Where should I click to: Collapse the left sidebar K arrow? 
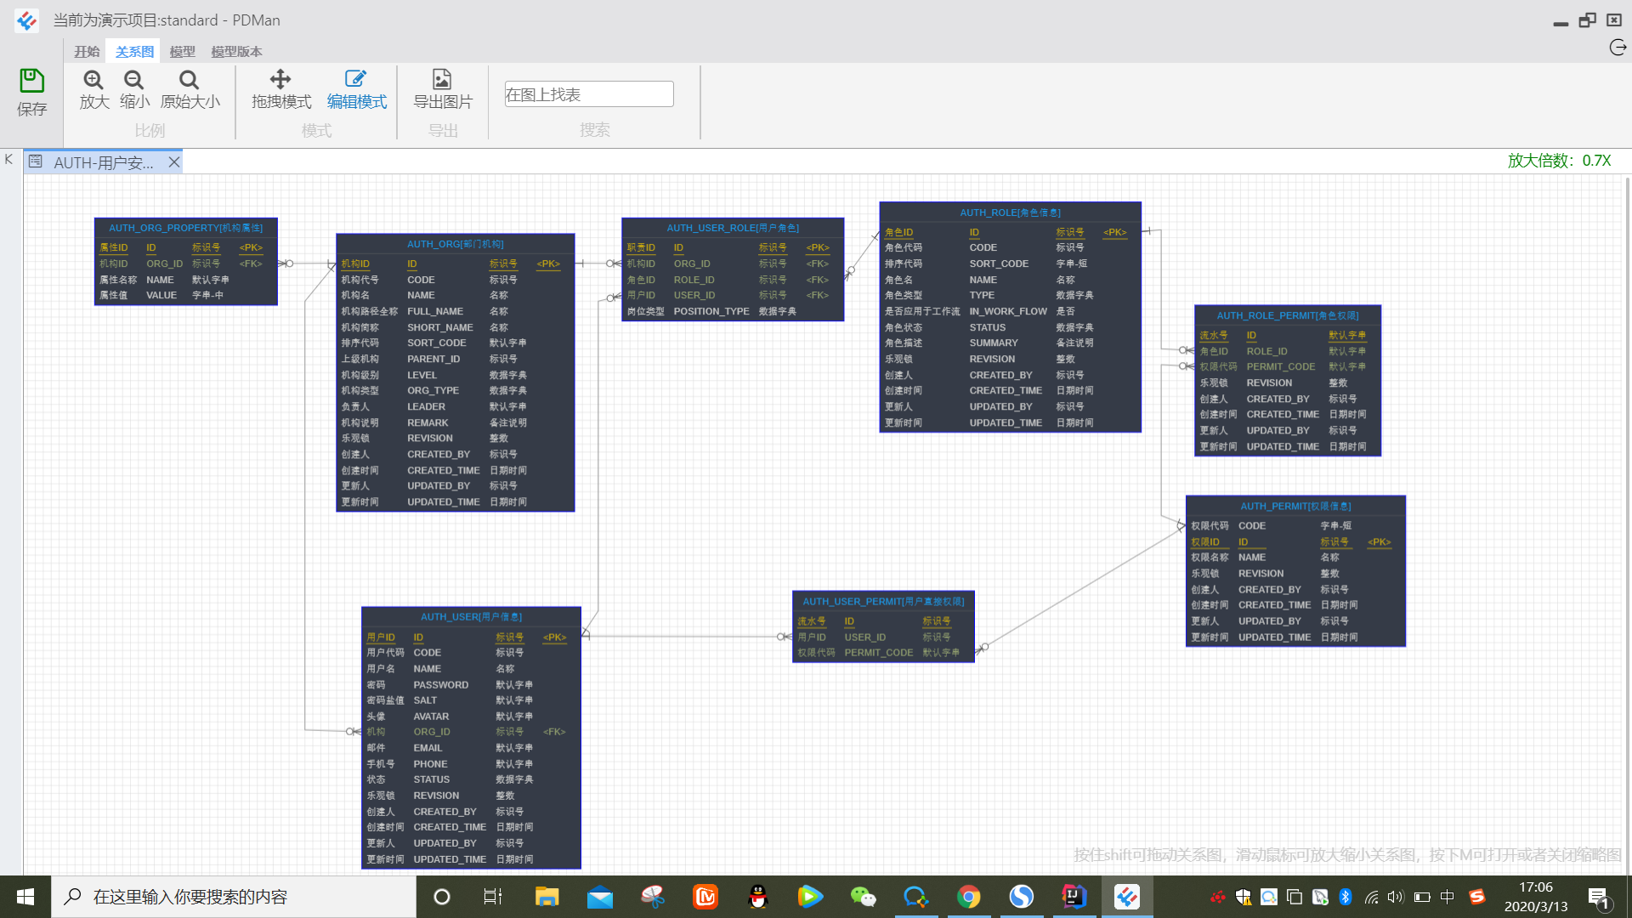coord(8,160)
